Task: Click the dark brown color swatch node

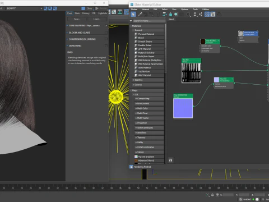Action: pyautogui.click(x=203, y=42)
